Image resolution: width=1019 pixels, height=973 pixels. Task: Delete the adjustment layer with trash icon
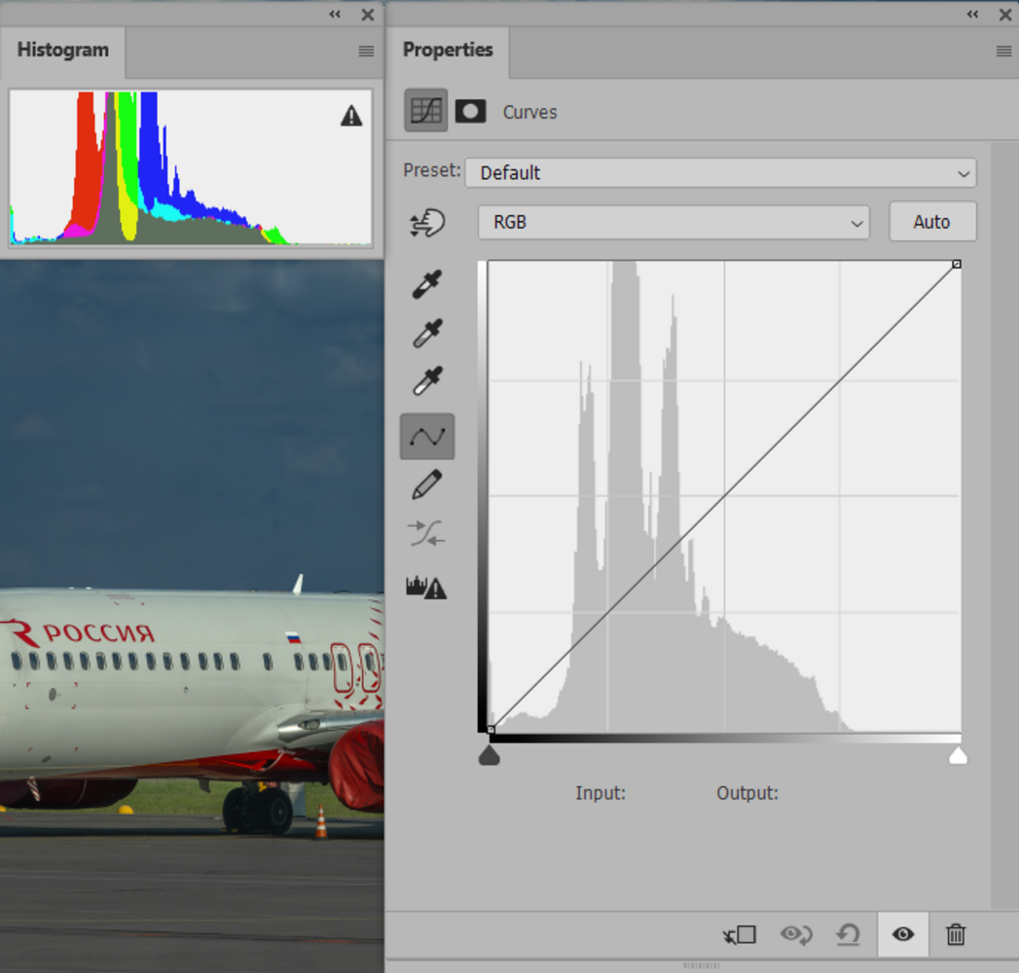[956, 935]
